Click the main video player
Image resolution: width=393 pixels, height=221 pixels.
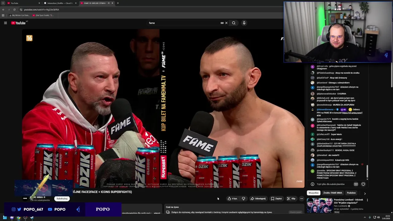click(x=163, y=108)
